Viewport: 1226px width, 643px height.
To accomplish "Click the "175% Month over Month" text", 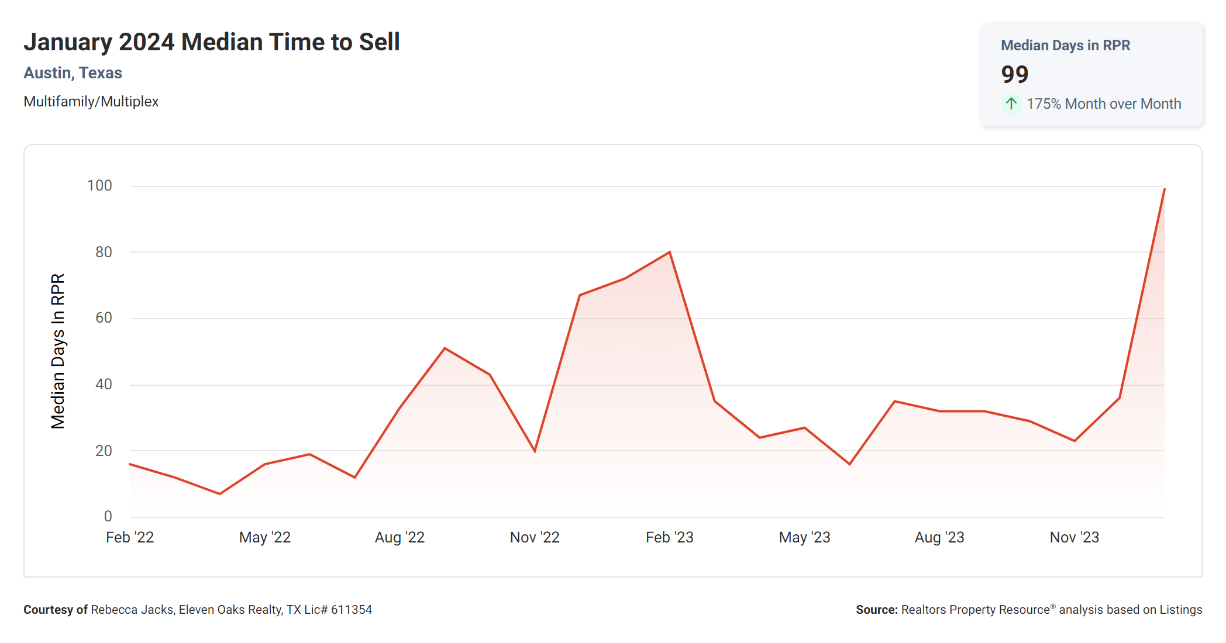I will [1104, 104].
